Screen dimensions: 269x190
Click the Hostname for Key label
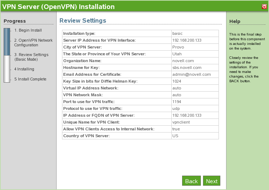coord(81,68)
